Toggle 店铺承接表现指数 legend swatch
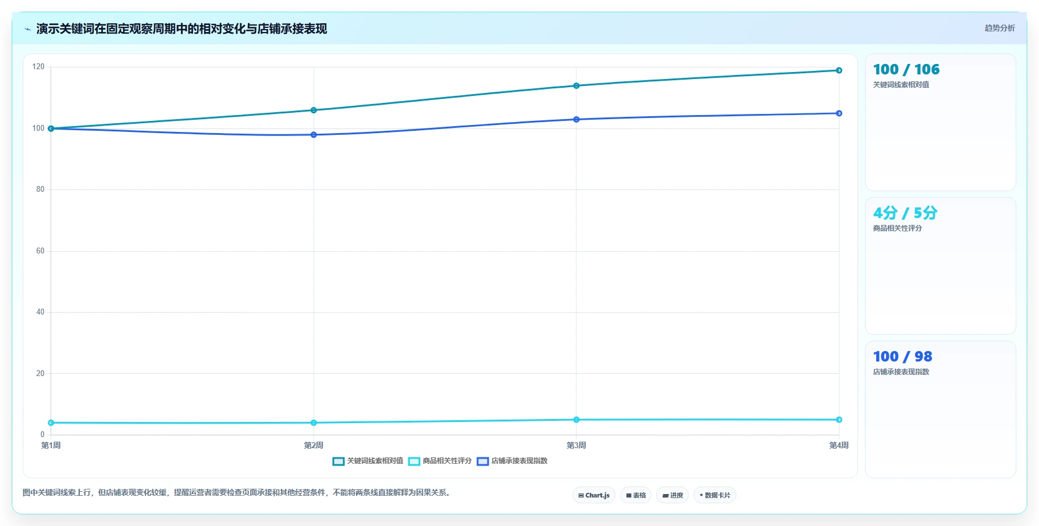This screenshot has width=1039, height=526. 483,461
